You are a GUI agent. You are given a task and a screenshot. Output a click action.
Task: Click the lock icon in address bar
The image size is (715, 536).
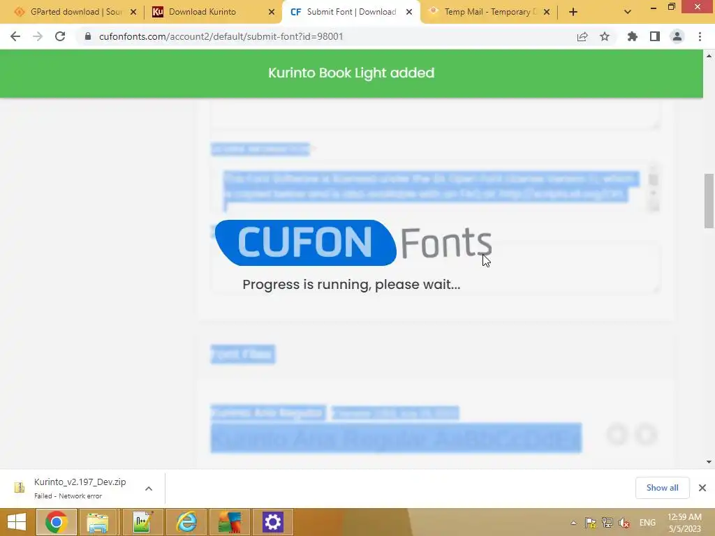[x=88, y=36]
